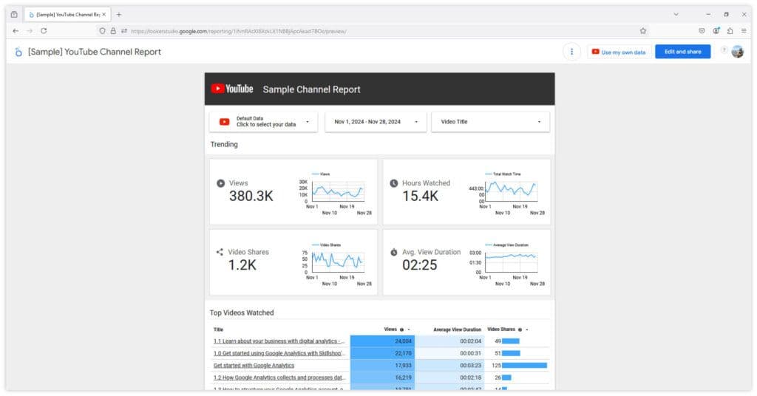Click the 380.3K views value
Image resolution: width=757 pixels, height=396 pixels.
click(251, 196)
